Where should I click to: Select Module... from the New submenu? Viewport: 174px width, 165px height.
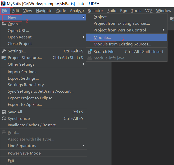pos(102,37)
